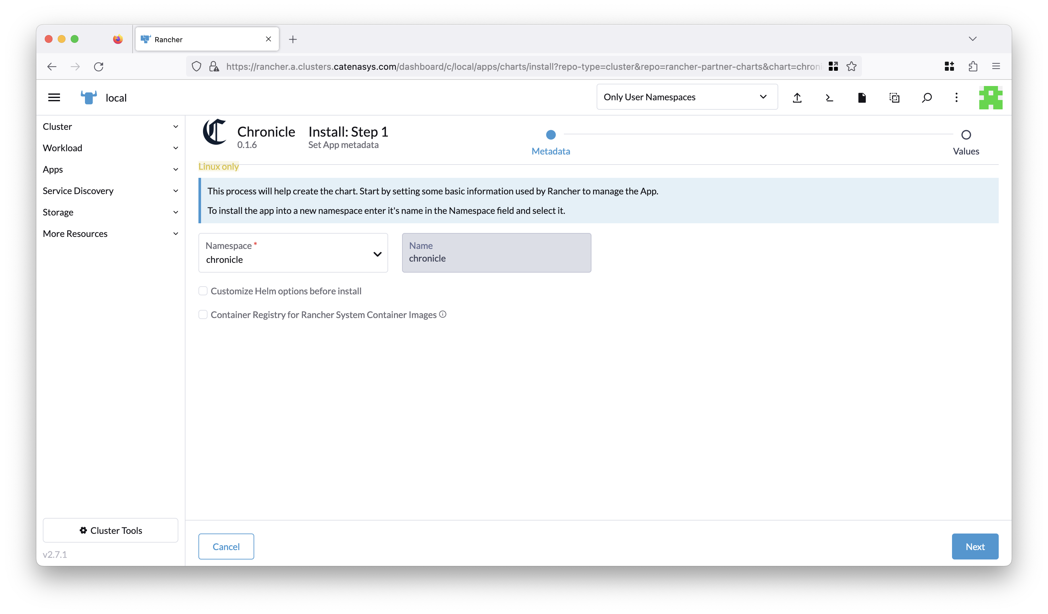Open the Only User Namespaces dropdown
This screenshot has width=1048, height=614.
[x=687, y=97]
